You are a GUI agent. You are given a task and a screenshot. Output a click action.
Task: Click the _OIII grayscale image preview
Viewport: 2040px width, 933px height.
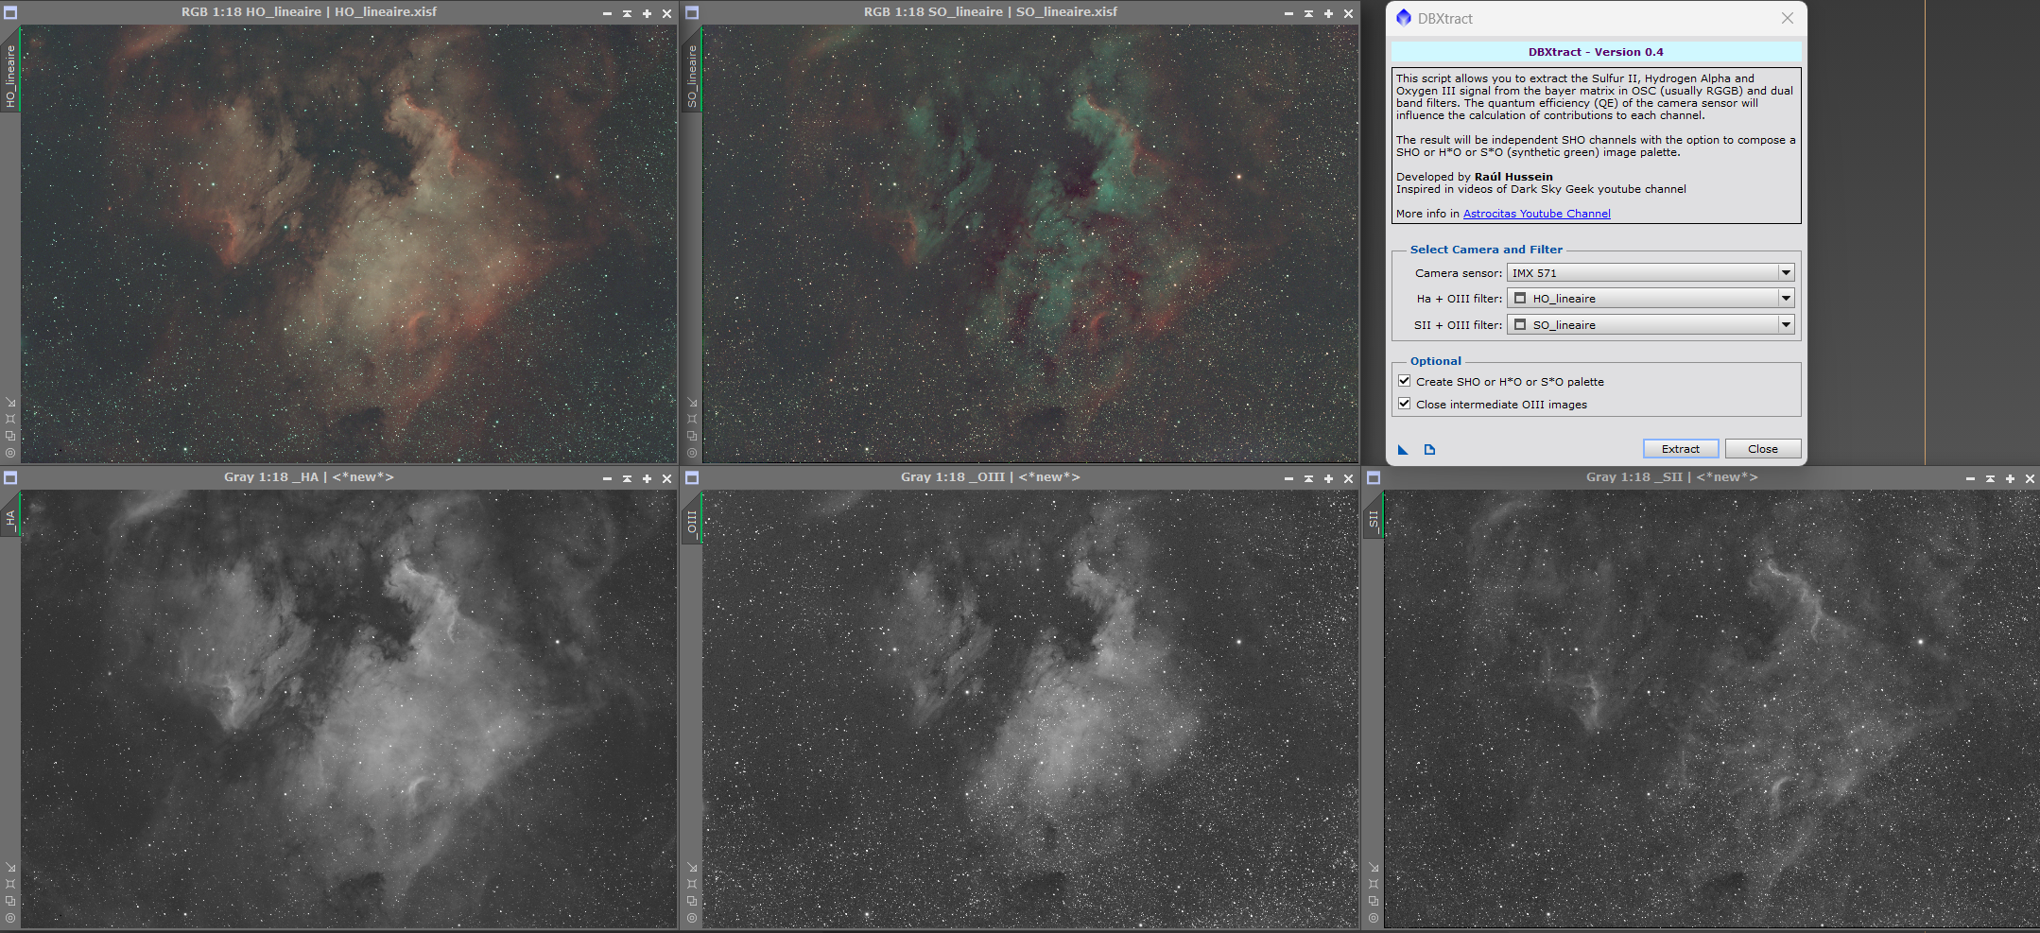(1030, 709)
